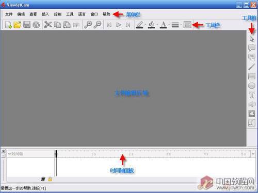The width and height of the screenshot is (258, 193).
Task: Zoom out with the minus magnifier icon
Action: click(98, 25)
